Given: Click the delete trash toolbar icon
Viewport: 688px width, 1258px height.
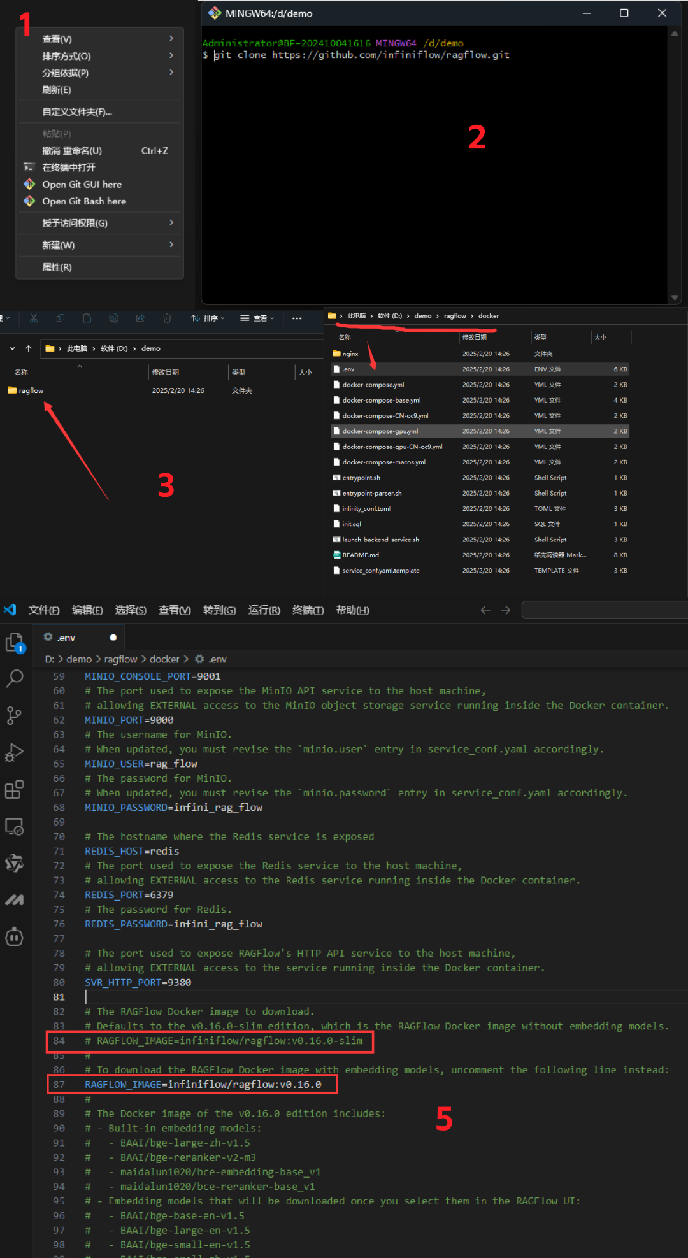Looking at the screenshot, I should coord(167,318).
